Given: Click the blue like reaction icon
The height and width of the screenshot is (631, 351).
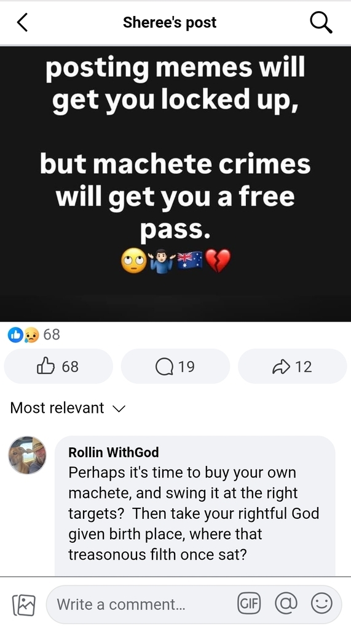Looking at the screenshot, I should (15, 335).
